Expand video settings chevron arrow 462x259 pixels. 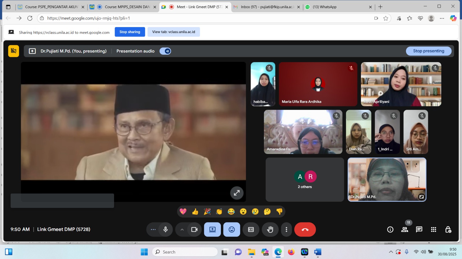182,229
